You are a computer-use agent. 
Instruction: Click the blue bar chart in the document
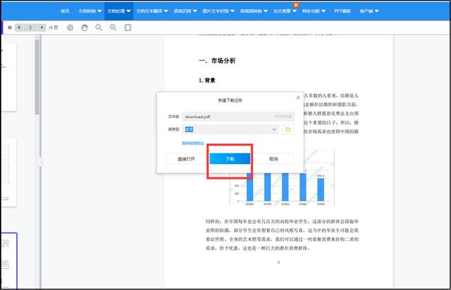[282, 188]
